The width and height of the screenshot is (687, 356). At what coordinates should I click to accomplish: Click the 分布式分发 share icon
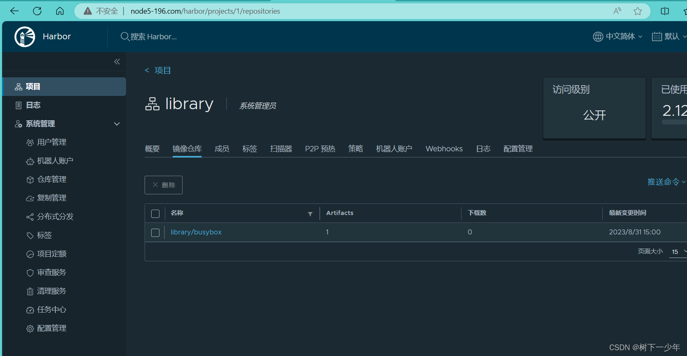pos(30,217)
